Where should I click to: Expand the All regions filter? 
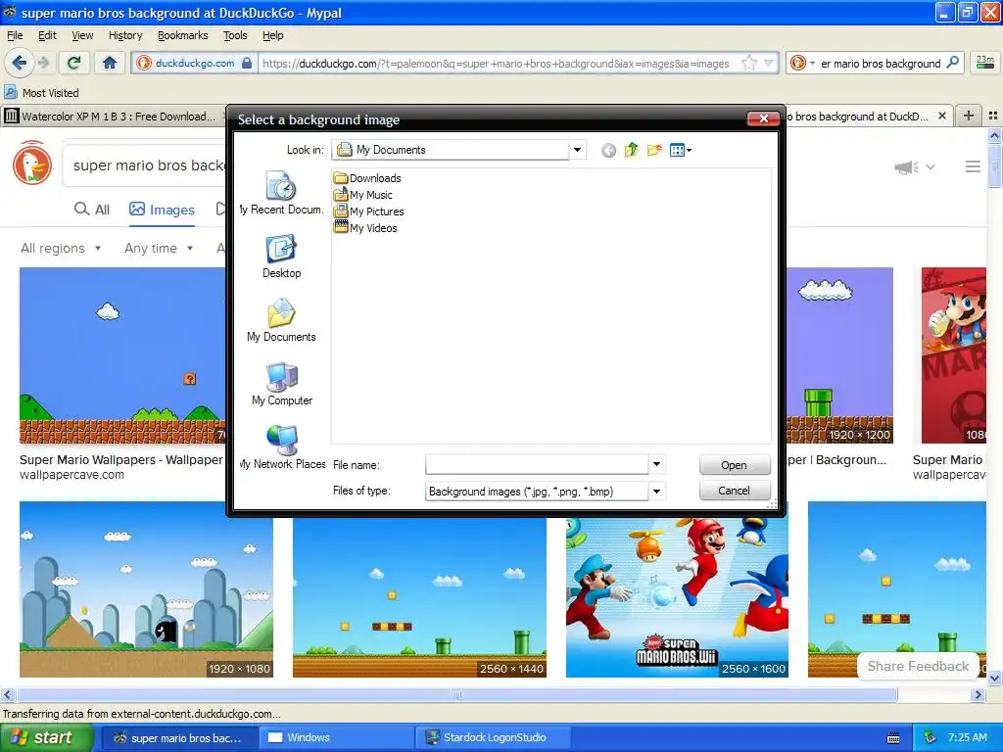[61, 248]
